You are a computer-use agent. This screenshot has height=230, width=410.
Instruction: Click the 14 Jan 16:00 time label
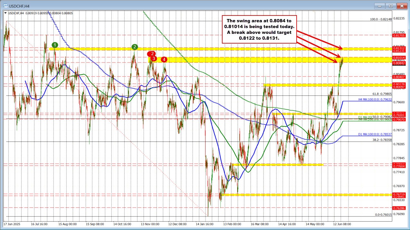click(x=205, y=224)
